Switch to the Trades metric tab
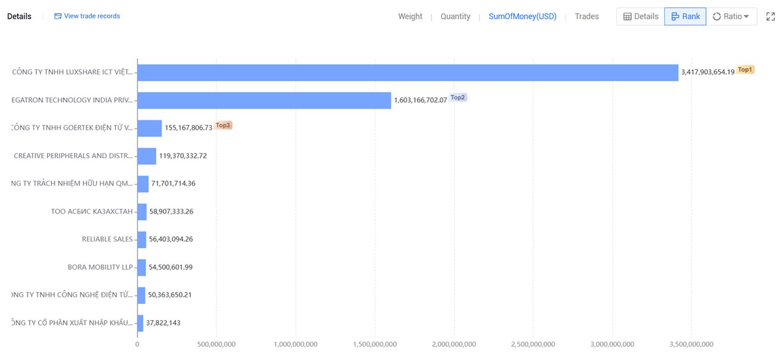Screen dimensions: 780x356 pos(587,17)
